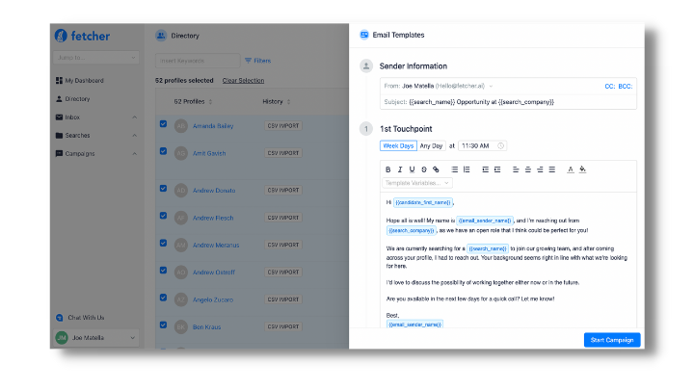Insert a link using the link icon

[x=437, y=169]
